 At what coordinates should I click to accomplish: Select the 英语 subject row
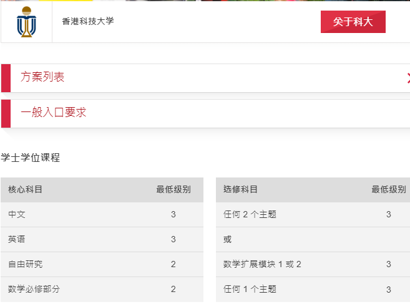[x=102, y=239]
